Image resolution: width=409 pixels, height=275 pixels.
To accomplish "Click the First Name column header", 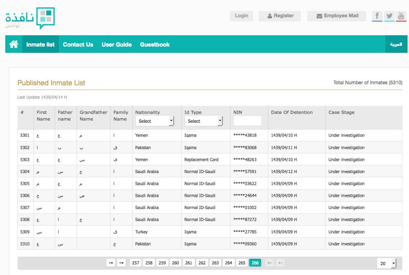I will click(43, 115).
